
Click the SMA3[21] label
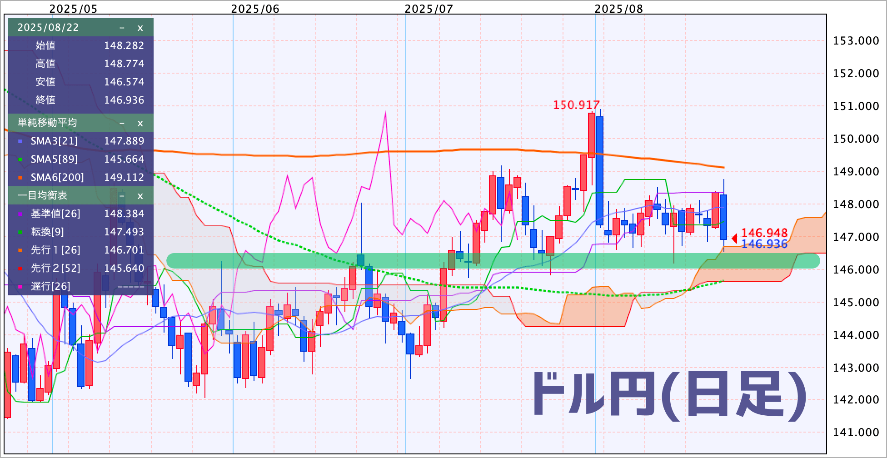(x=54, y=141)
